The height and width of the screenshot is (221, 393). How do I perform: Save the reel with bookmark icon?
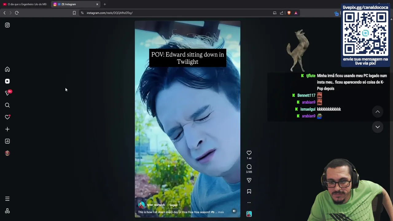249,192
